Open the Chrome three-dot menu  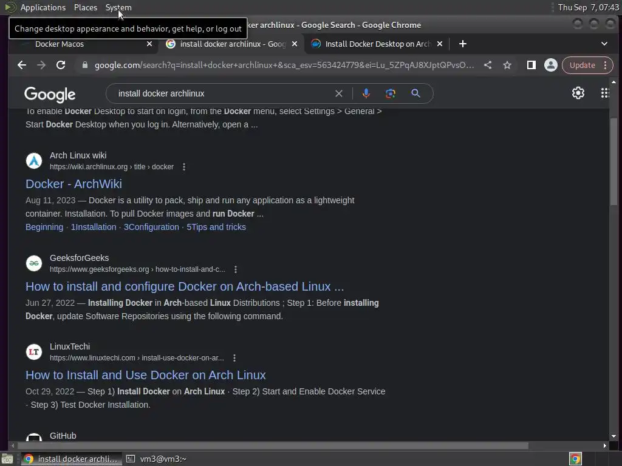coord(606,65)
